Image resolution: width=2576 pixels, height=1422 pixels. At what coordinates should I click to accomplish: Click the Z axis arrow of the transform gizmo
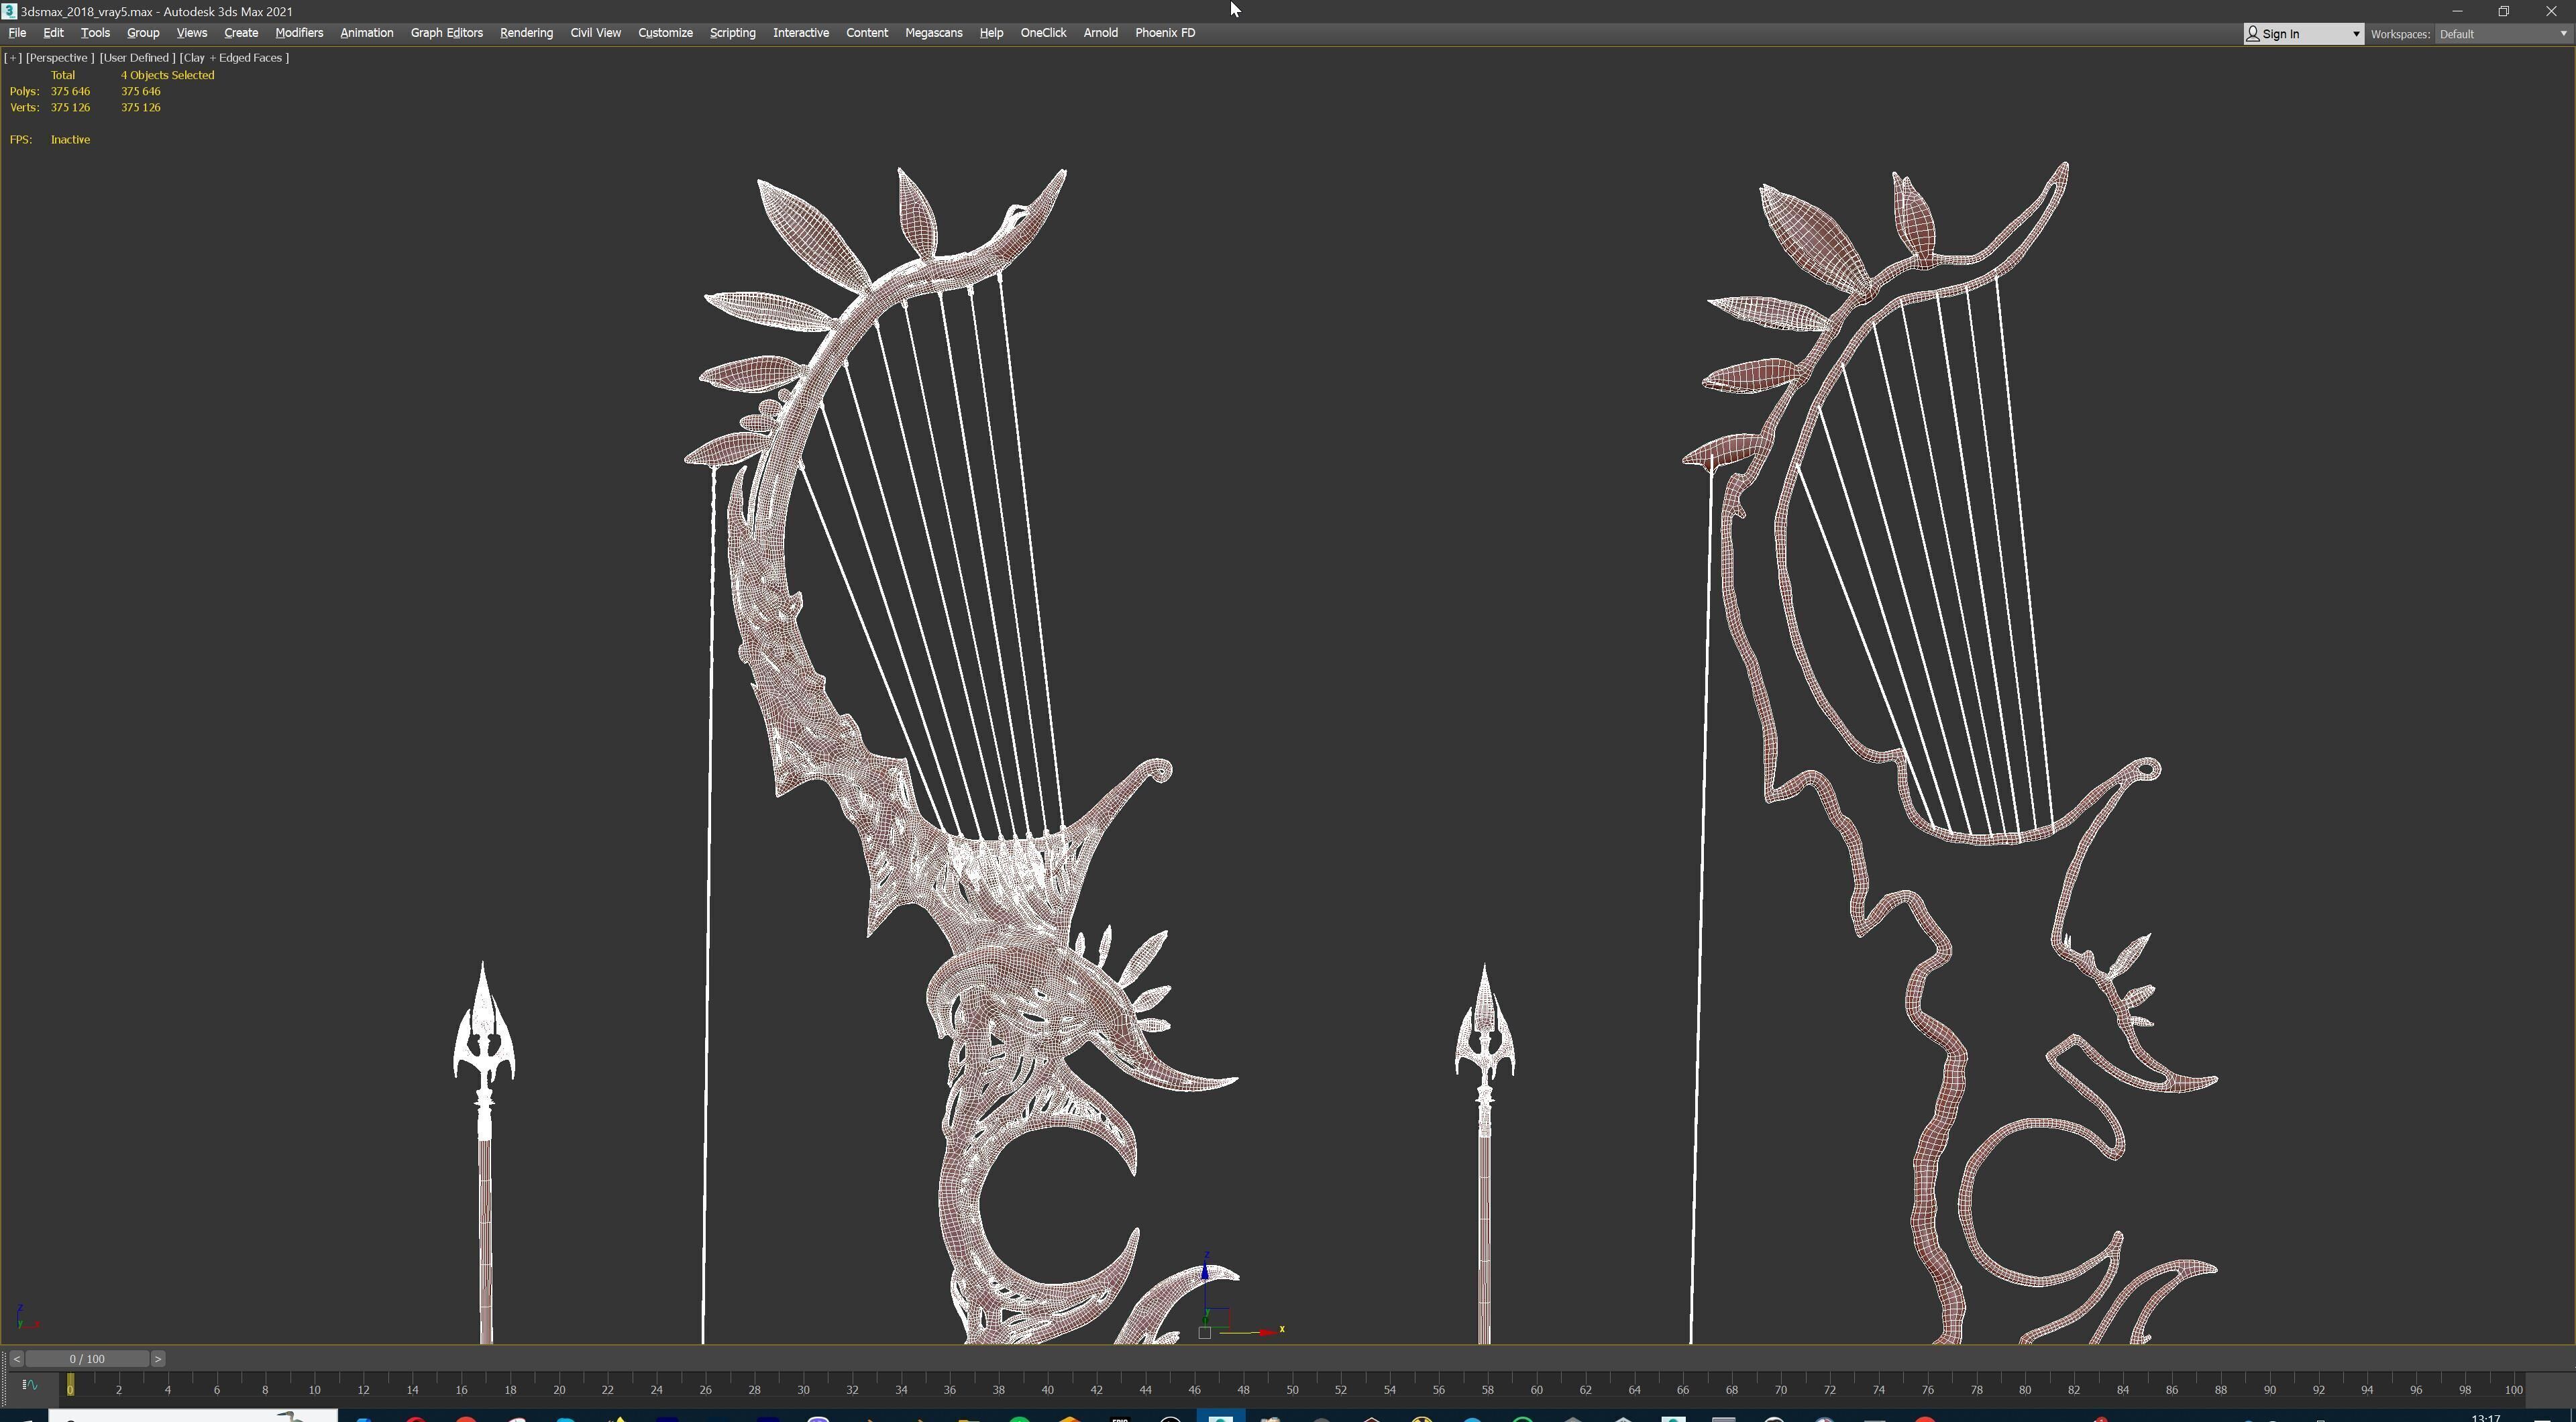[1205, 1272]
